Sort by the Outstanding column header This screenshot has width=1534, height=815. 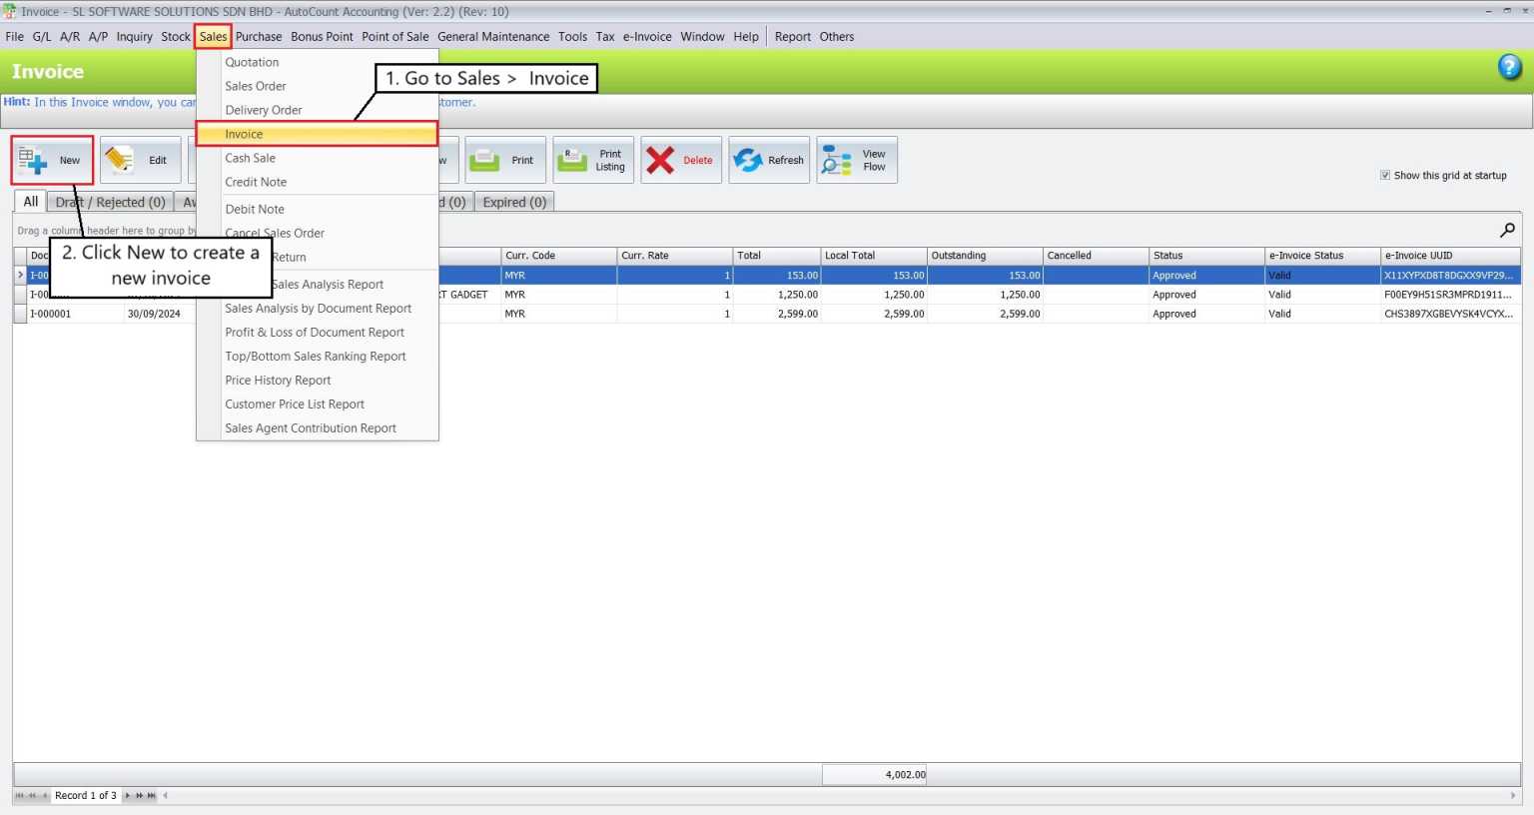pyautogui.click(x=985, y=256)
